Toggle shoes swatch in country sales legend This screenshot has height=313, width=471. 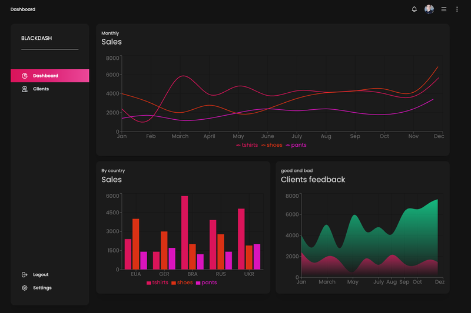tap(173, 282)
